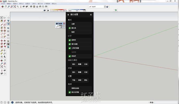Pick the Follow Me tool
The height and width of the screenshot is (104, 179).
tap(5, 44)
